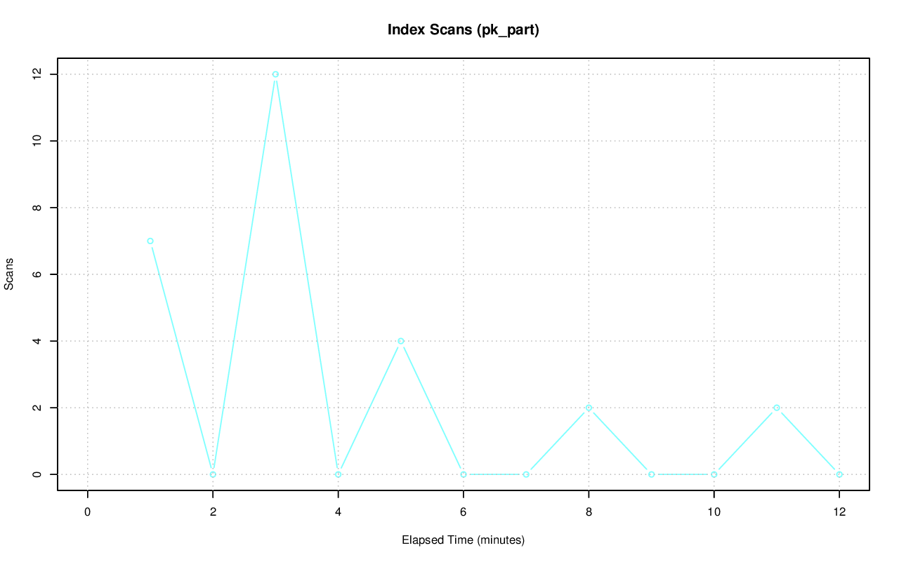Click the x-axis tick label 10

click(714, 512)
